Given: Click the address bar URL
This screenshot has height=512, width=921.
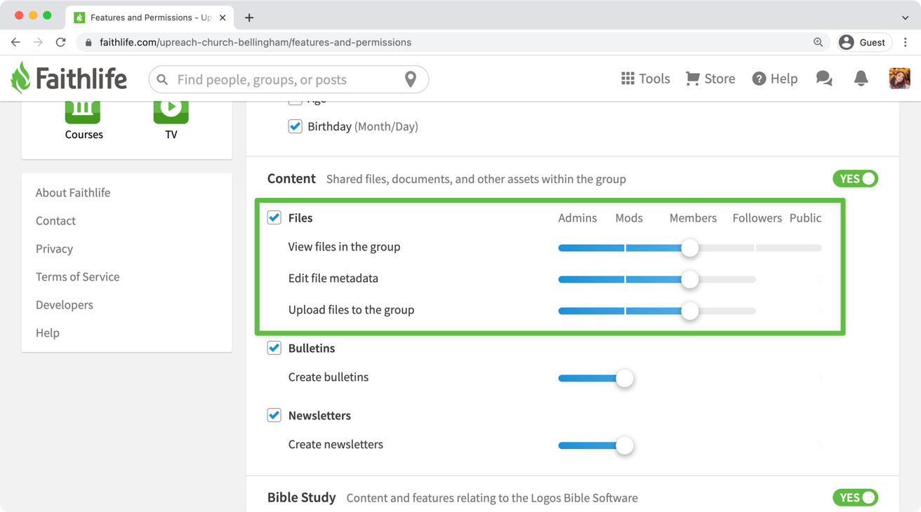Looking at the screenshot, I should click(256, 42).
